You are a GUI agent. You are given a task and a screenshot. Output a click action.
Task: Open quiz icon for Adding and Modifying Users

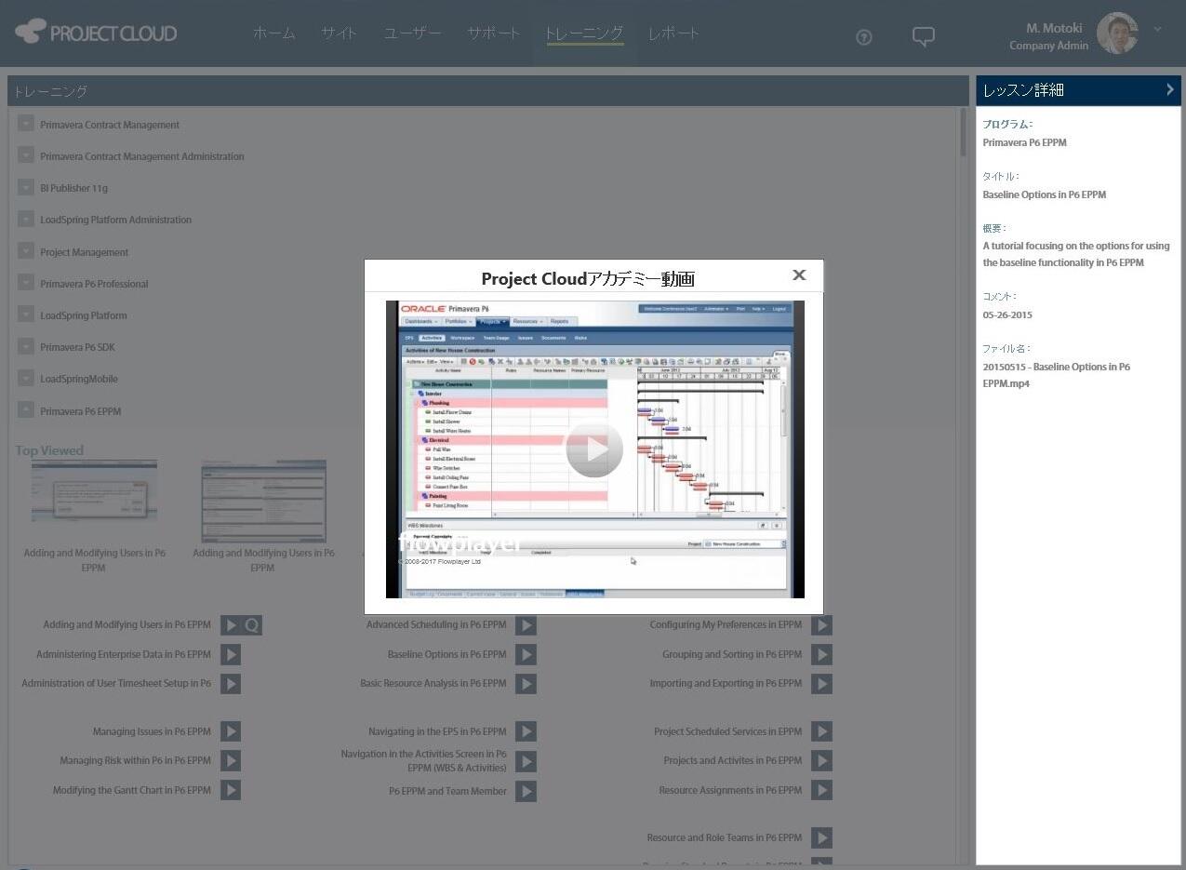coord(252,625)
